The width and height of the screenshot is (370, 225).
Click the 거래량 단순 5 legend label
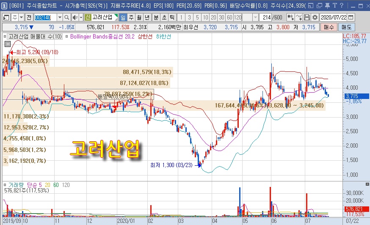(x=25, y=185)
